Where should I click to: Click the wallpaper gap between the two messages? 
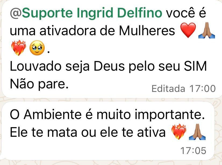[x=111, y=100]
